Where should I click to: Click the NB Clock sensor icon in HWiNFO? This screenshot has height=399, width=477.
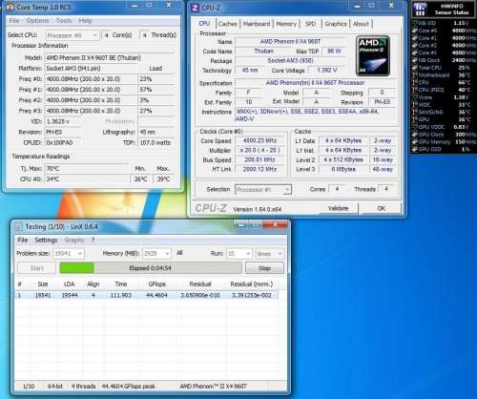coord(414,60)
